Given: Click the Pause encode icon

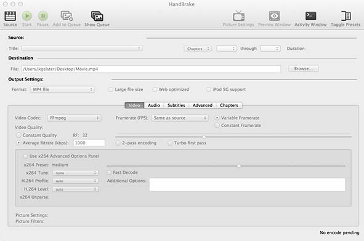Looking at the screenshot, I should tap(43, 16).
